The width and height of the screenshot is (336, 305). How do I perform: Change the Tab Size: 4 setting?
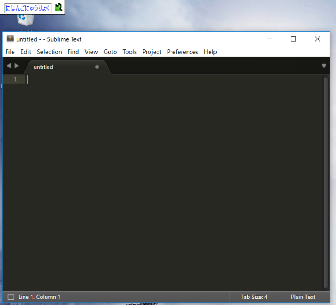254,297
